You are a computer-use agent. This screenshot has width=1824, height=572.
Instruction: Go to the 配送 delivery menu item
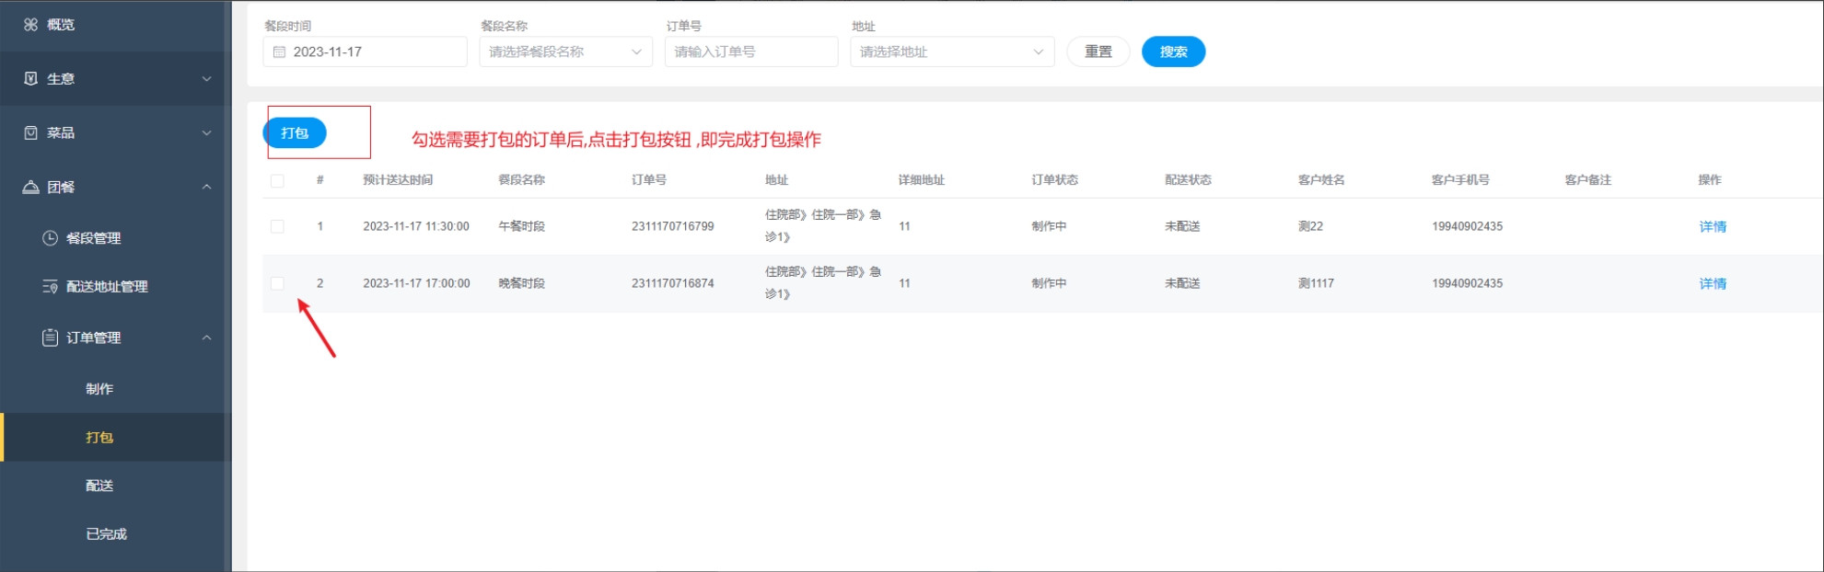tap(99, 486)
